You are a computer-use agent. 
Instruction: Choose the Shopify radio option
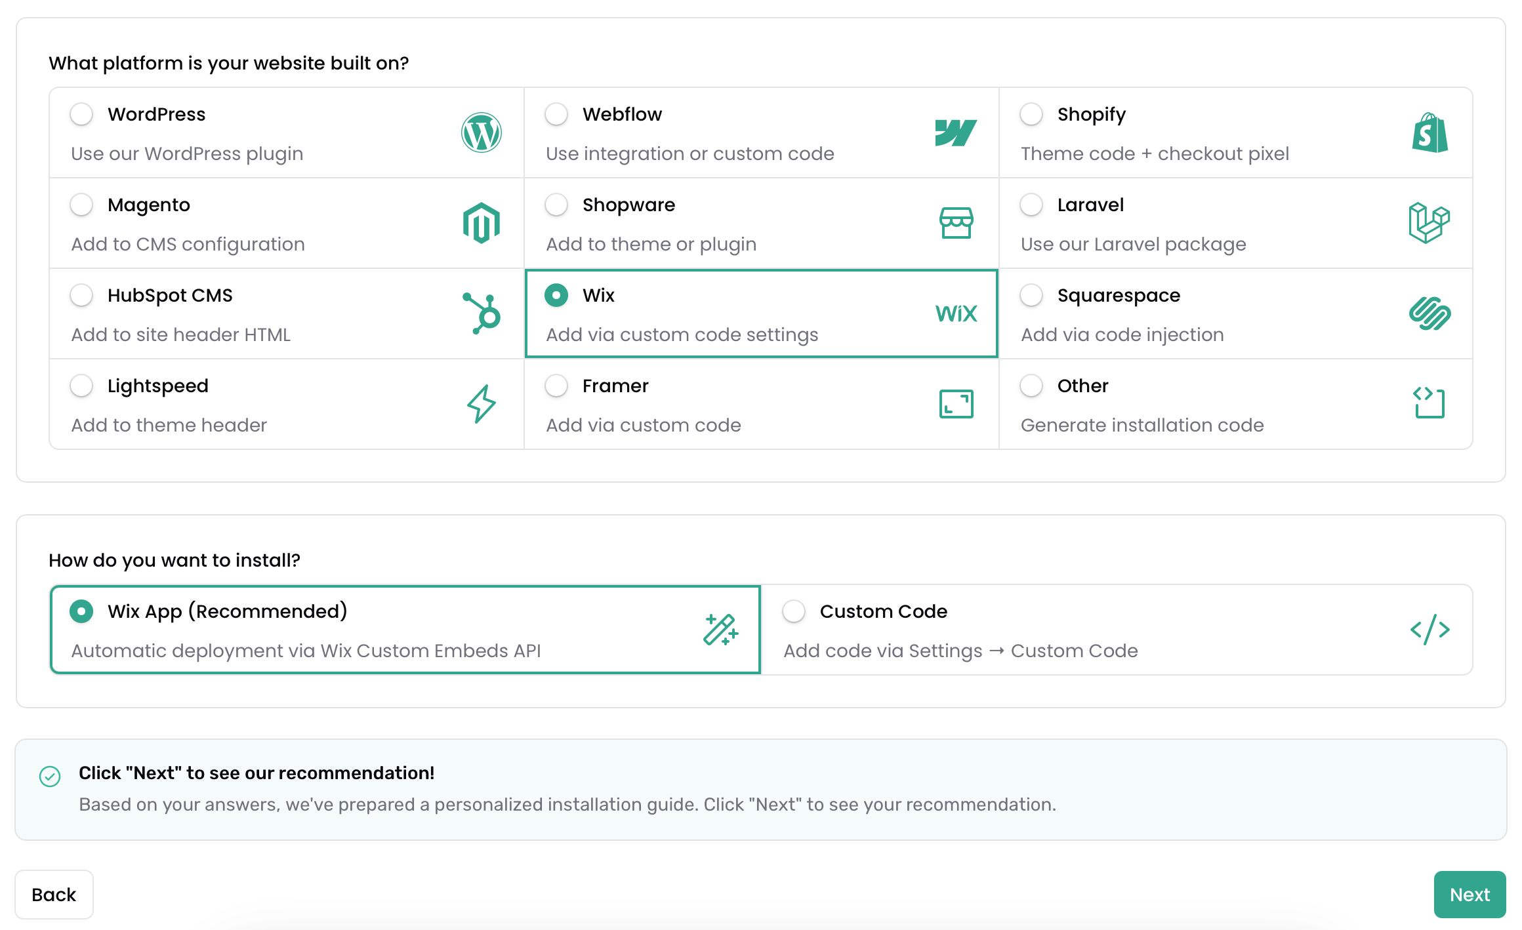tap(1031, 114)
